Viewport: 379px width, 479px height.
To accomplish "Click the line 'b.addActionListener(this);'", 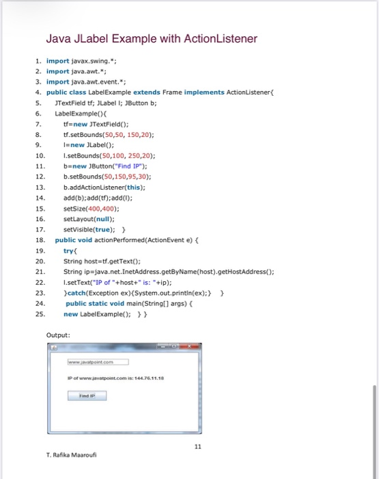I will click(104, 187).
